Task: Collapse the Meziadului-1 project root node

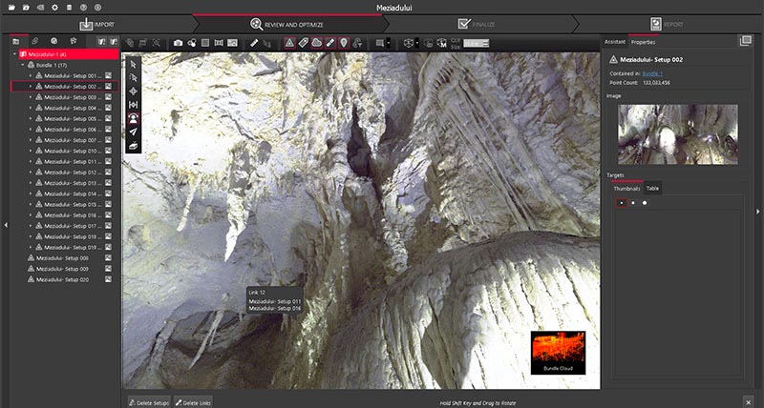Action: [15, 54]
